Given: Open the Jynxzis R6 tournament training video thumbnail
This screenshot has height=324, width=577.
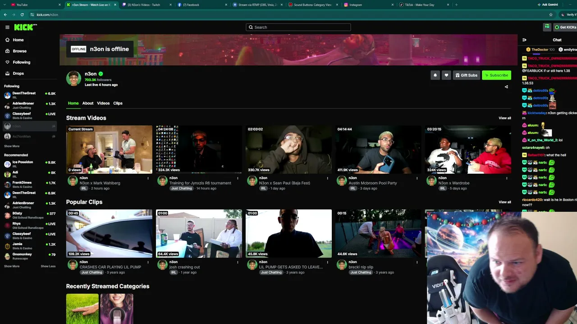Looking at the screenshot, I should click(199, 149).
